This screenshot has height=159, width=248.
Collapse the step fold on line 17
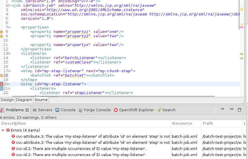[x=9, y=71]
